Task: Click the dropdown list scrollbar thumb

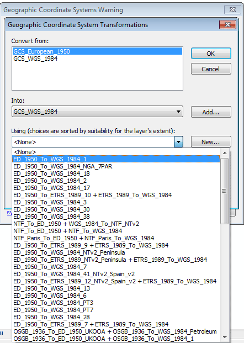Action: [x=225, y=191]
